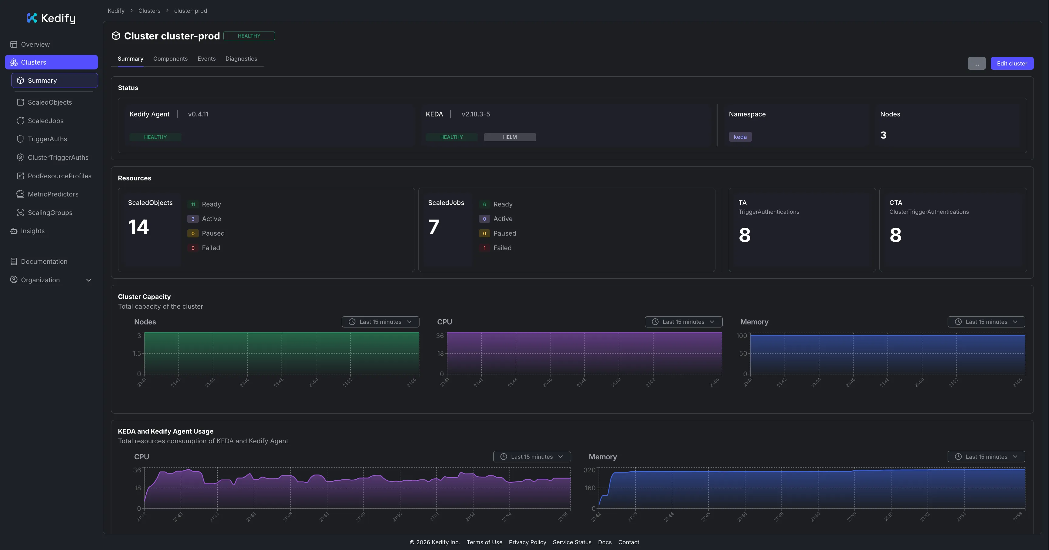The height and width of the screenshot is (550, 1049).
Task: Expand the Organization menu chevron
Action: point(89,280)
